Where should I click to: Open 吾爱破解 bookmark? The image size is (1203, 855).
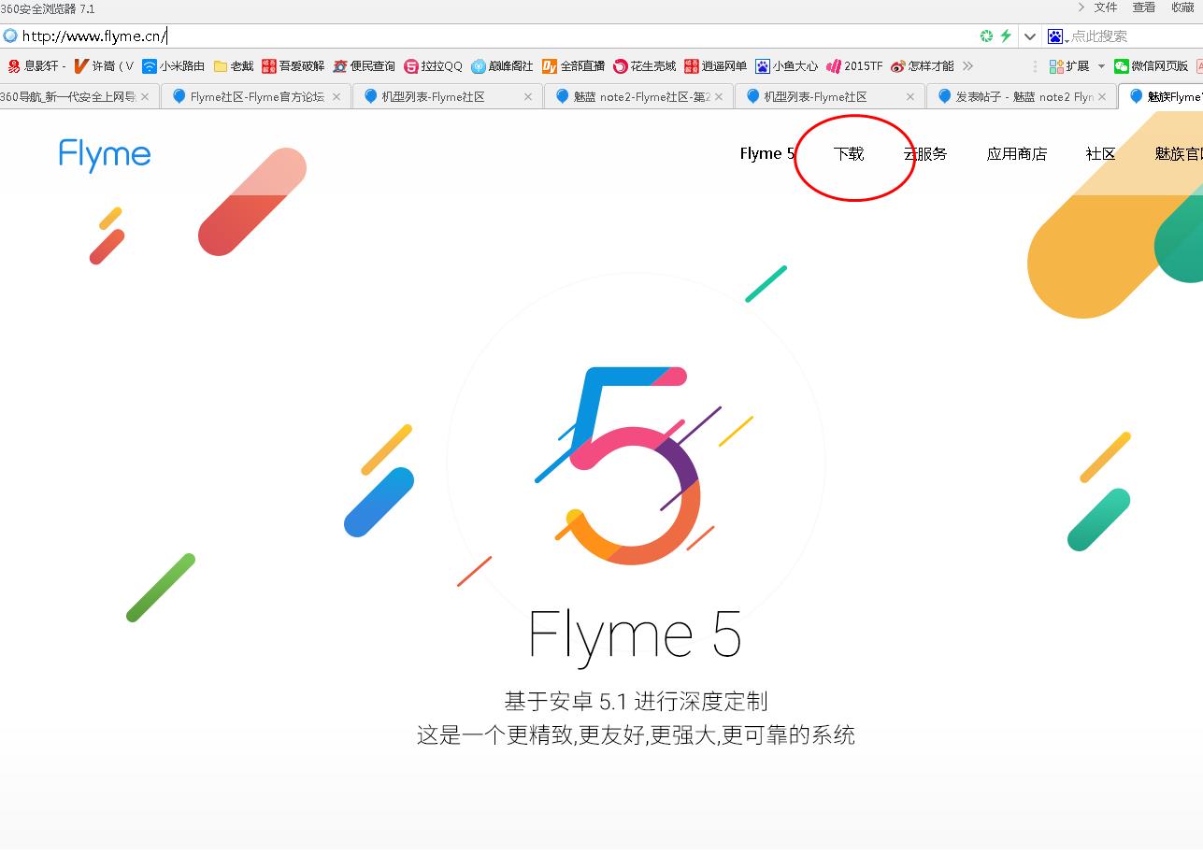coord(294,66)
